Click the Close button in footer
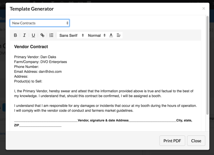This screenshot has width=214, height=155. pyautogui.click(x=196, y=141)
